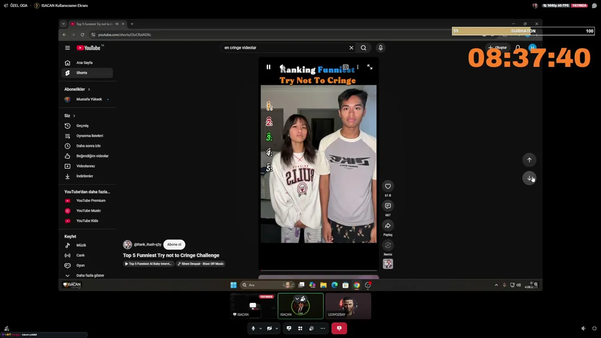Open the Mustafa Yüksek subscription
Screen dimensions: 601x338
tap(87, 100)
